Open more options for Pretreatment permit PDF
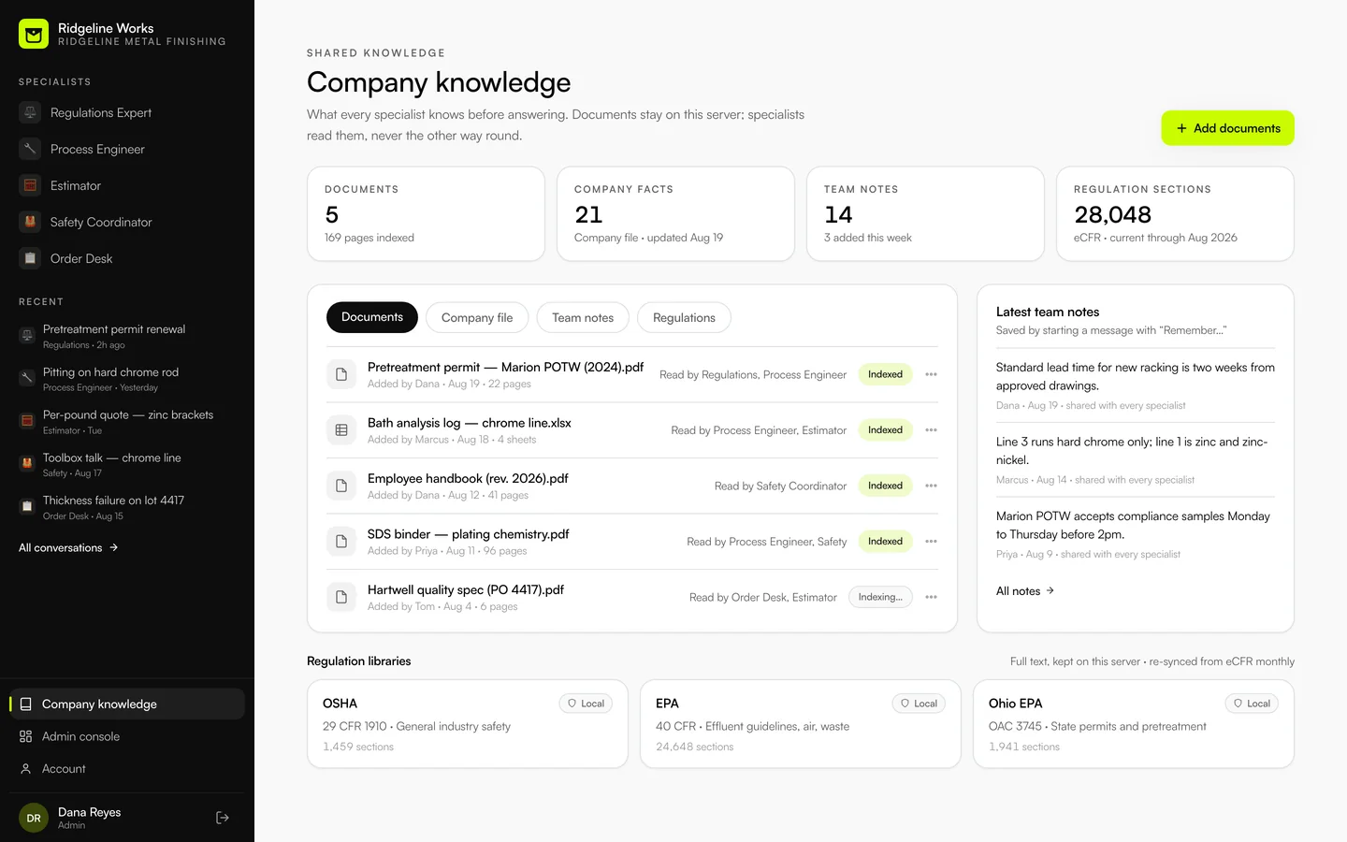This screenshot has height=842, width=1347. [x=931, y=374]
